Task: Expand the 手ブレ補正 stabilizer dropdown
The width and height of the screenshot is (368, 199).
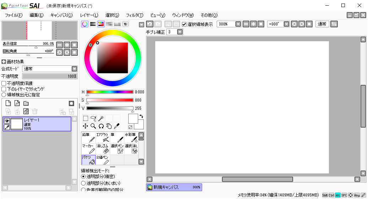Action: [x=180, y=32]
